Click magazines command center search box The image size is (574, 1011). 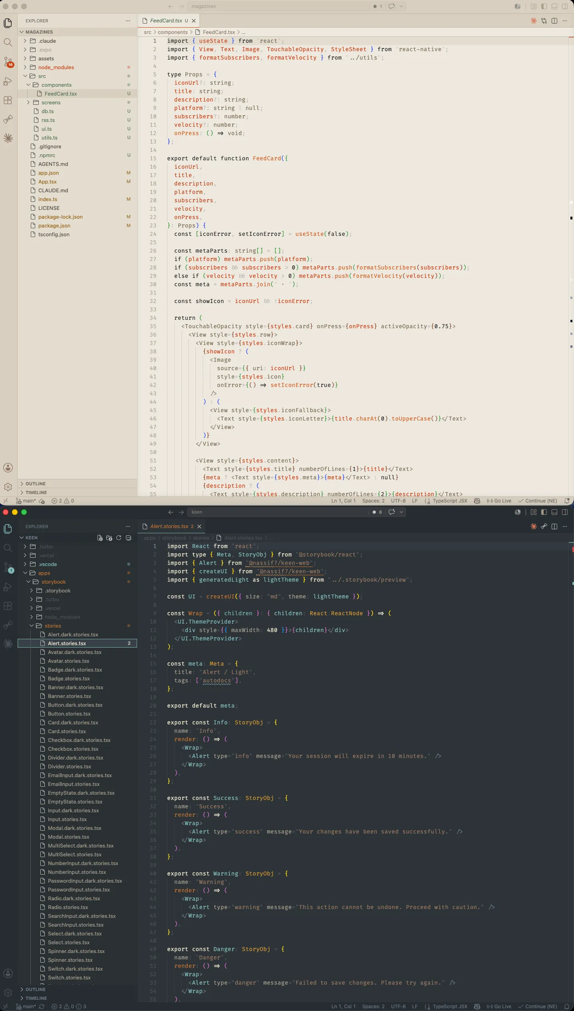(x=279, y=6)
